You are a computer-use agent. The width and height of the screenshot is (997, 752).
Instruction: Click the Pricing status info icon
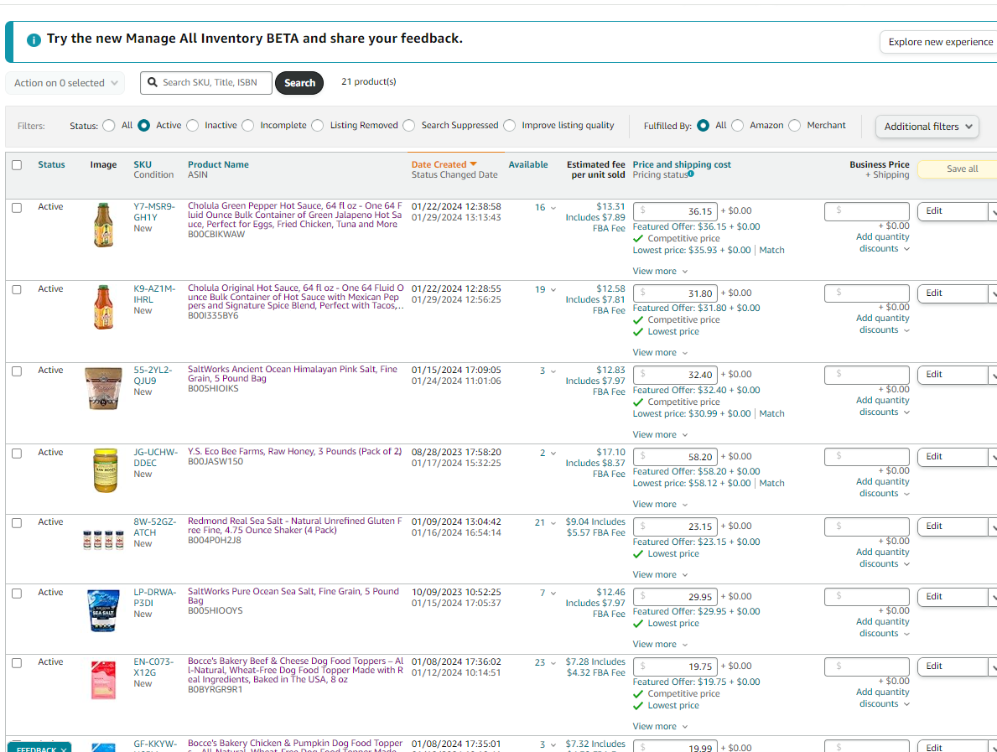[691, 174]
